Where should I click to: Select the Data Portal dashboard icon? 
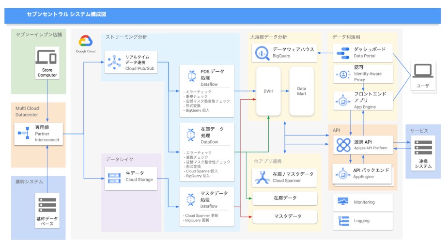(343, 52)
